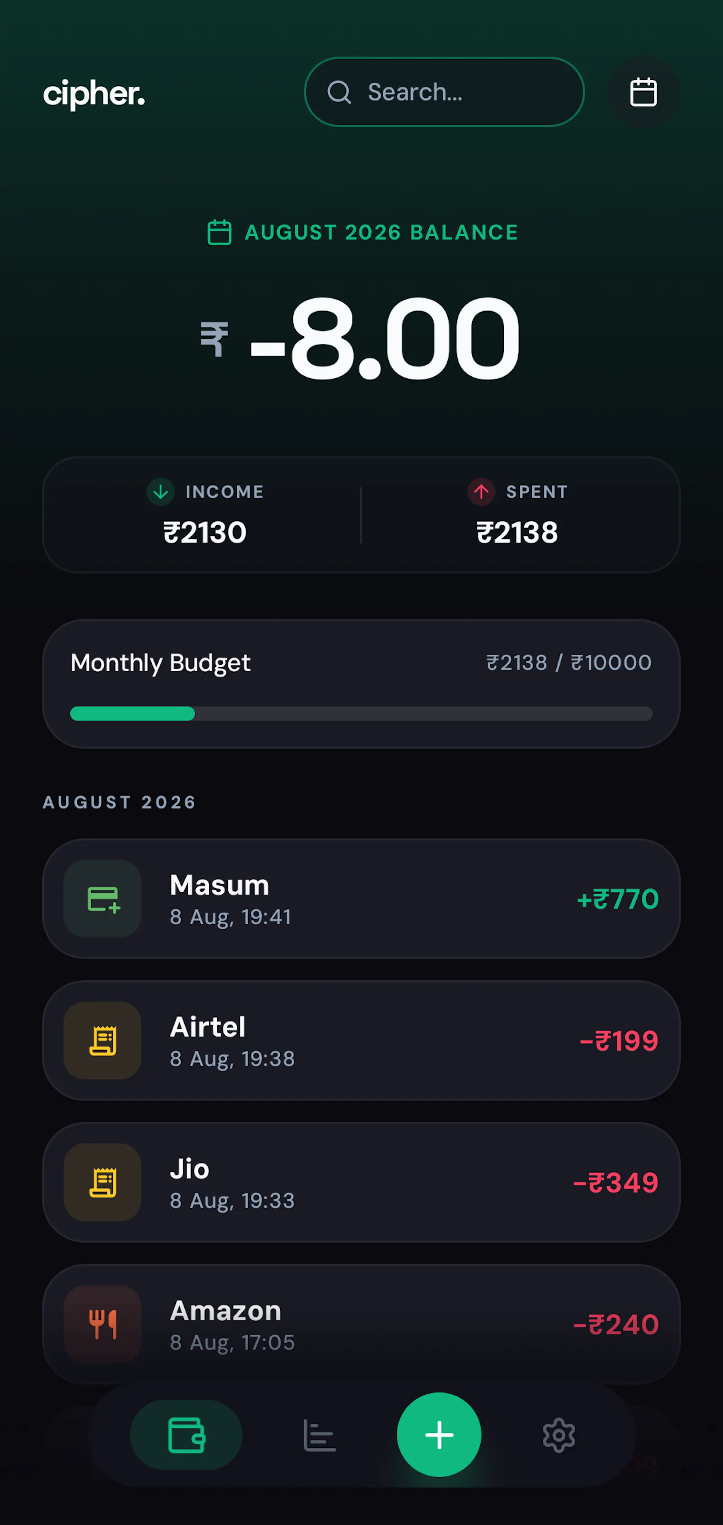Click the cipher. logo
This screenshot has width=723, height=1525.
pos(94,94)
